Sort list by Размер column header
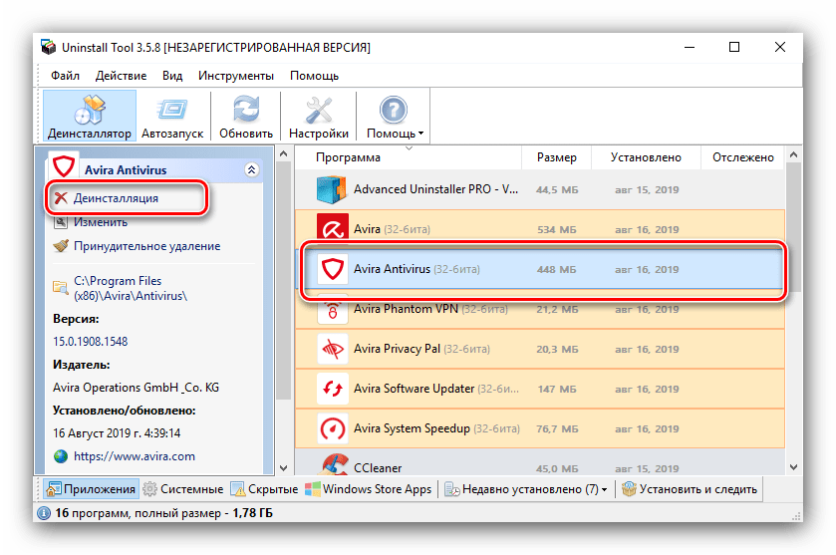The width and height of the screenshot is (836, 555). pyautogui.click(x=556, y=157)
